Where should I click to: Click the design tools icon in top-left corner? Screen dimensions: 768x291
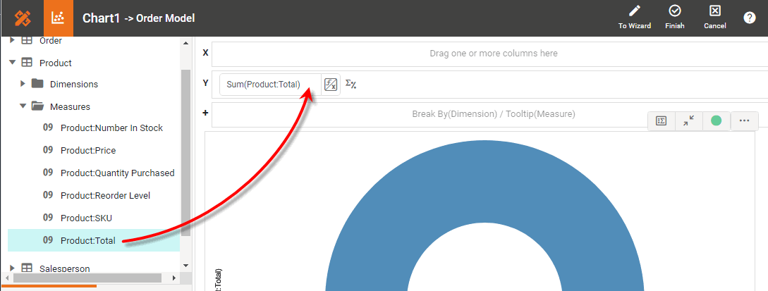22,18
